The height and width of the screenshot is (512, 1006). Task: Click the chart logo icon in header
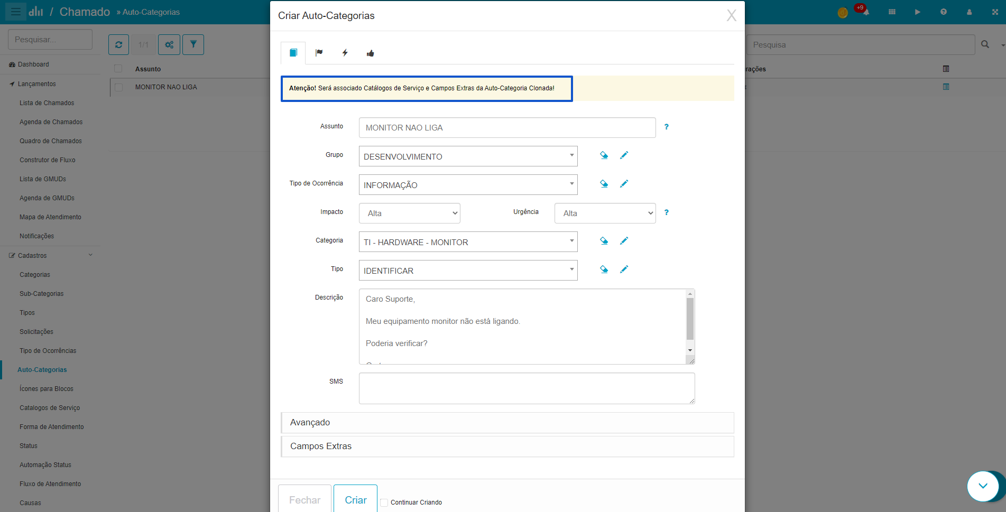point(36,11)
